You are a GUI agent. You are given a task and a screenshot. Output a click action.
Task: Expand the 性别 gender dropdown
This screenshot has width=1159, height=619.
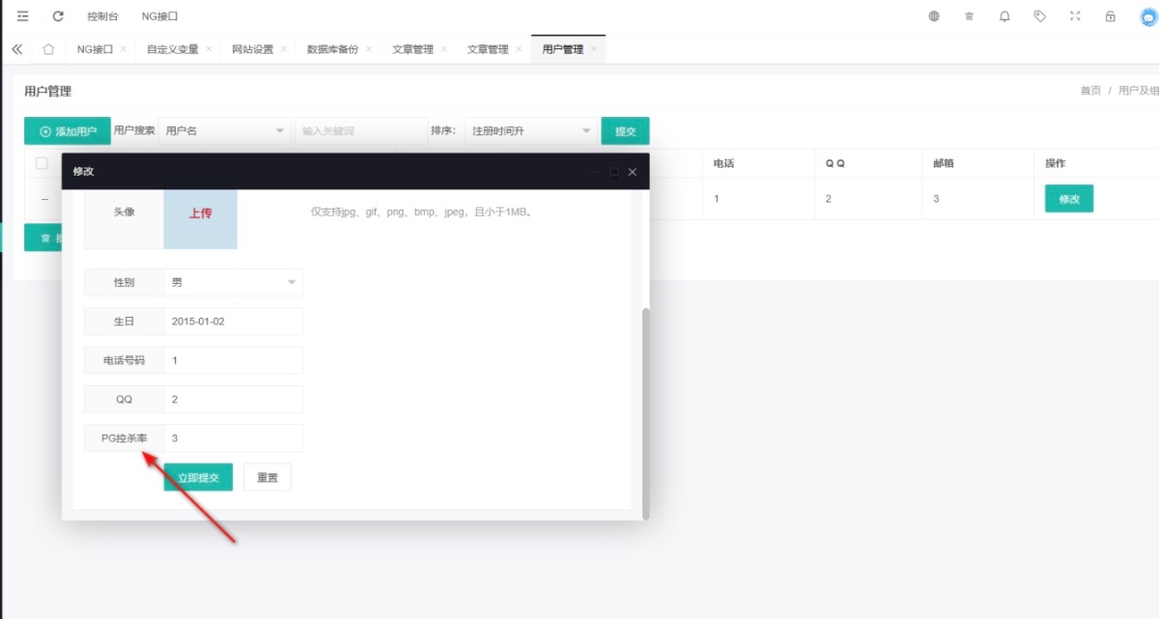point(233,283)
